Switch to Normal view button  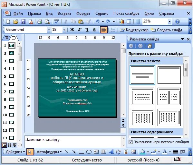tap(4, 145)
